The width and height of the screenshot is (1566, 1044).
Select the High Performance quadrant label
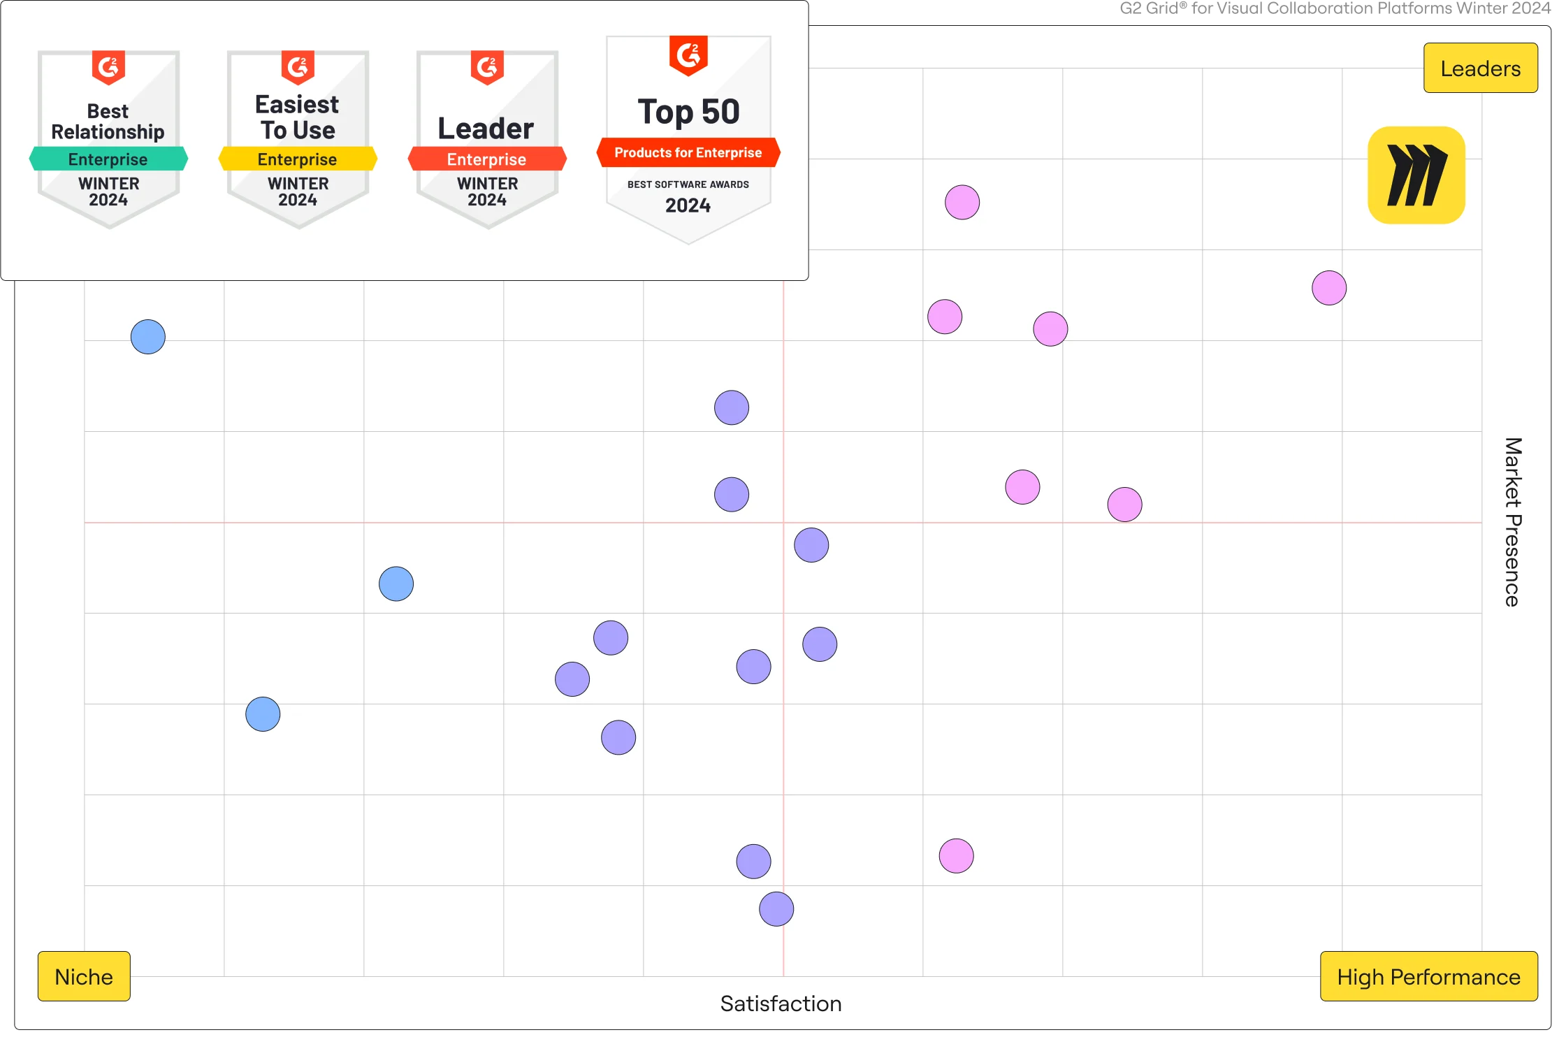(1428, 976)
